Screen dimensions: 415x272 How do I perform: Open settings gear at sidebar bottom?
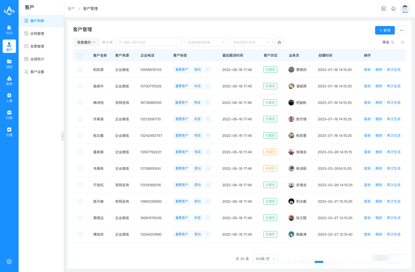coord(9,261)
